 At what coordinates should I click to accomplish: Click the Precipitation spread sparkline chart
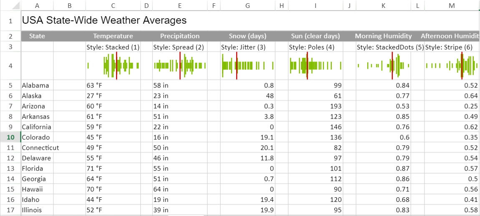pyautogui.click(x=179, y=66)
